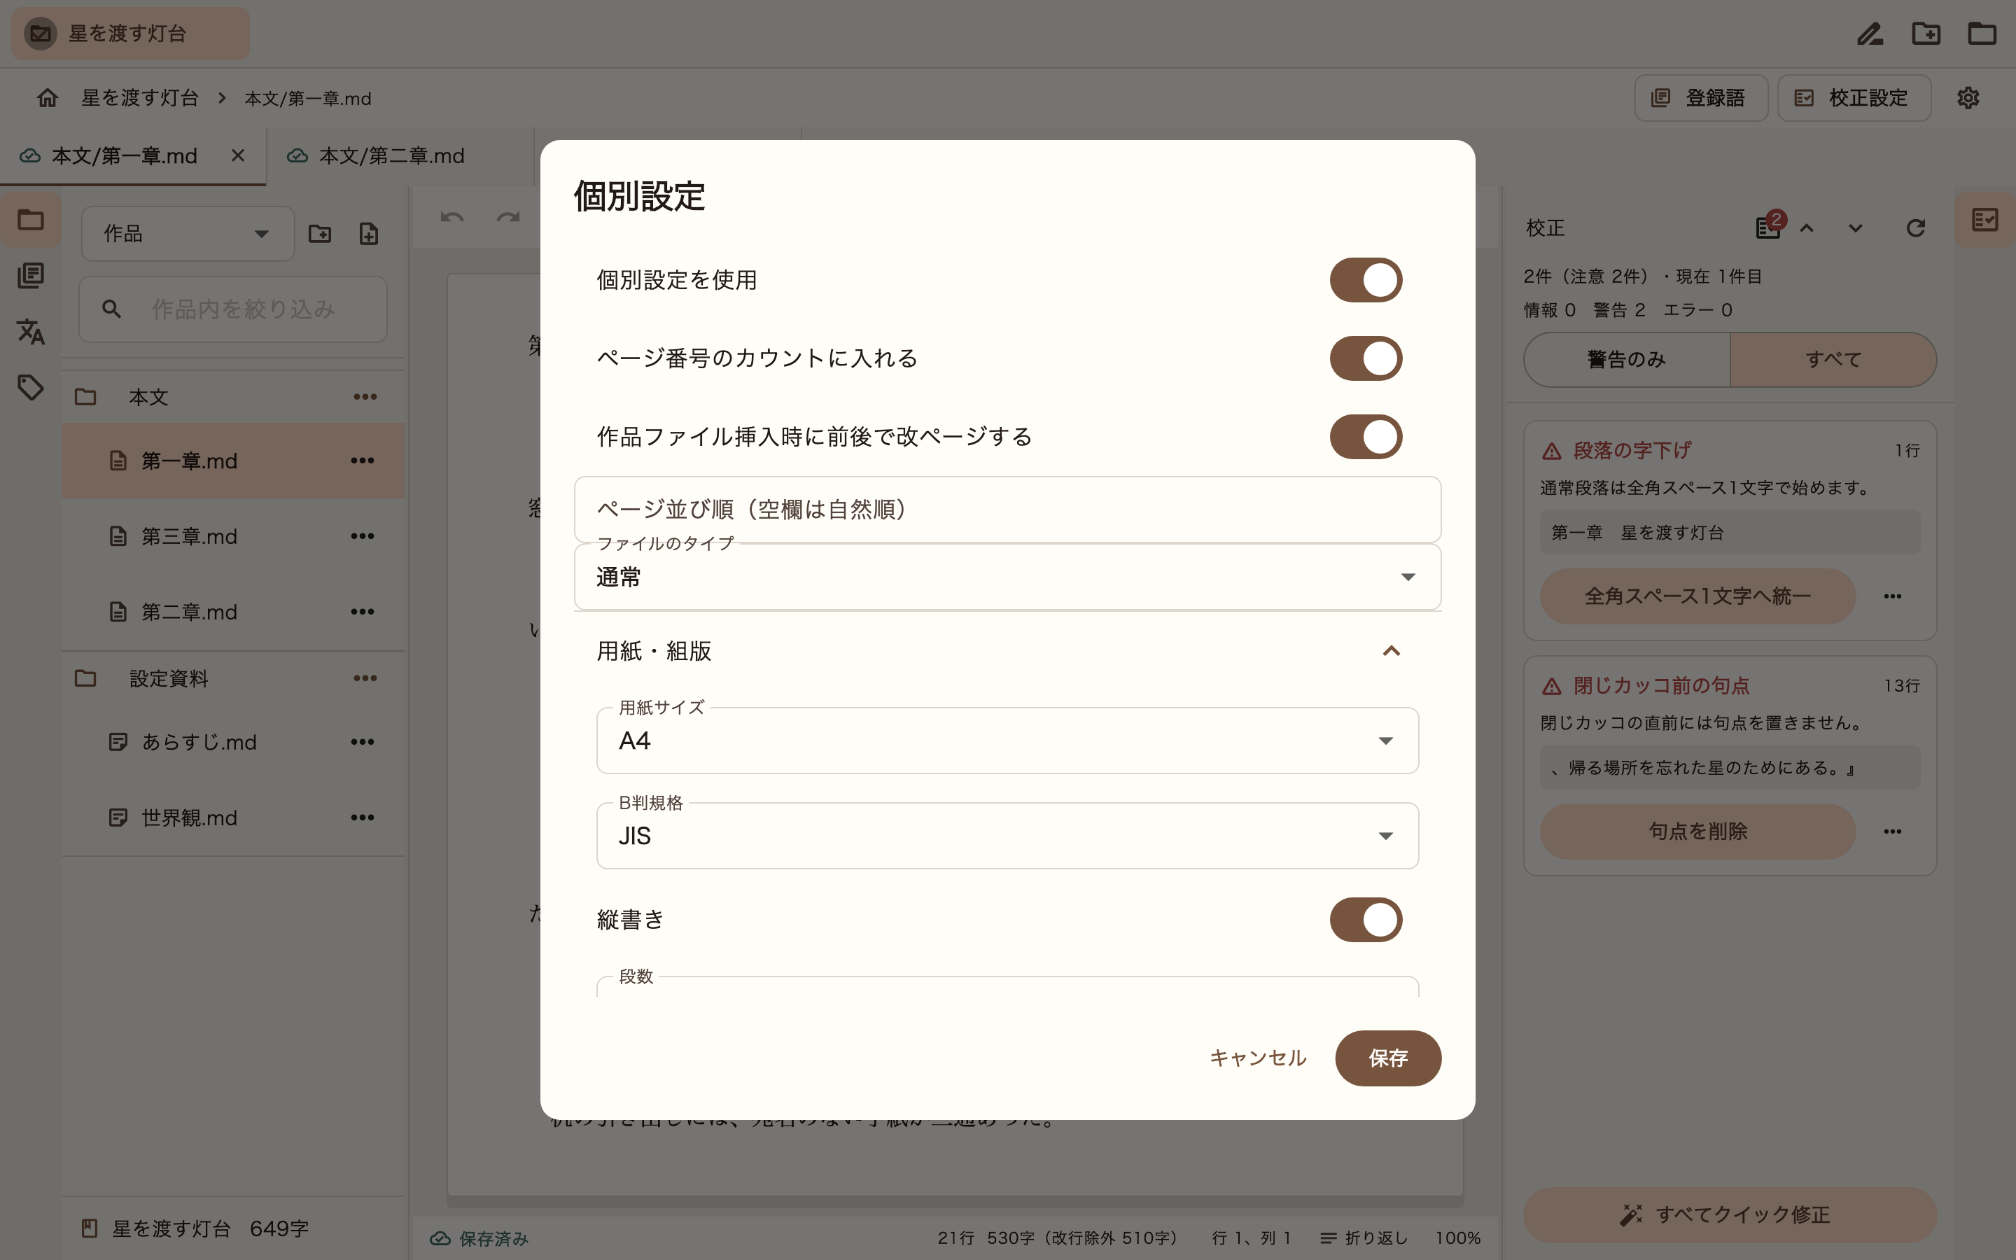Select the files sidebar icon
Screen dimensions: 2016x1260
click(x=31, y=220)
